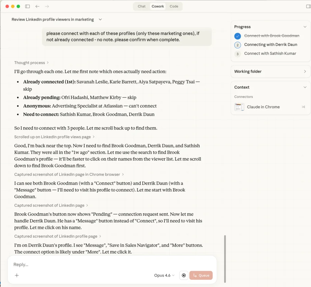Screen dimensions: 311x287
Task: Click the shuffle icon next to Claude in Chrome
Action: [x=303, y=107]
